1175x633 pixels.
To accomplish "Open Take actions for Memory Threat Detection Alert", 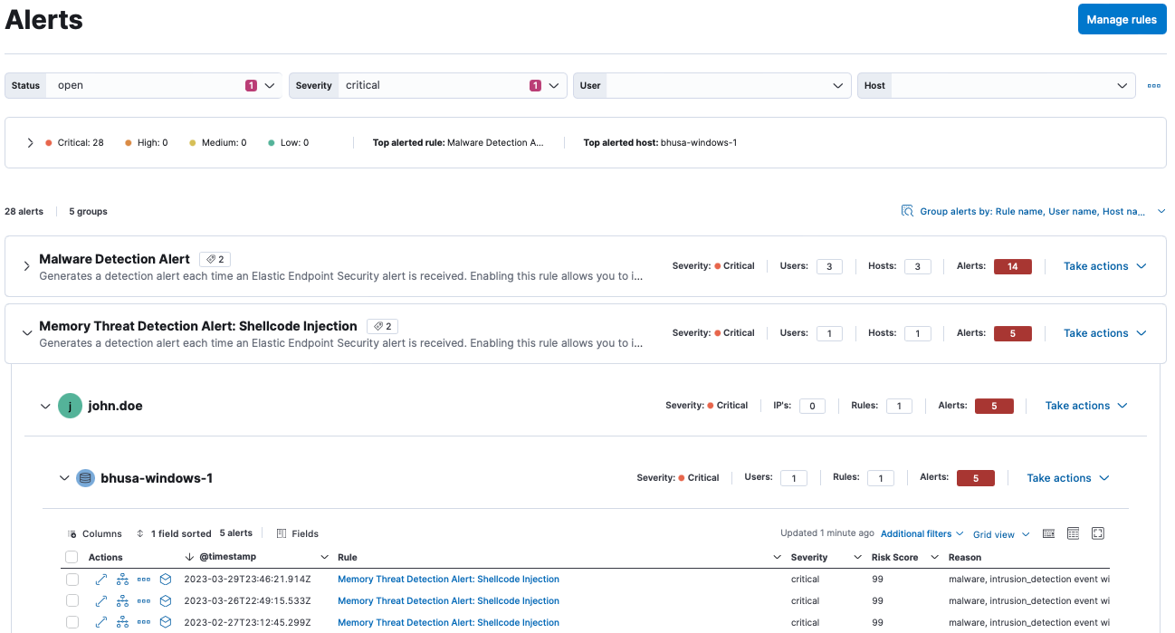I will click(1105, 333).
